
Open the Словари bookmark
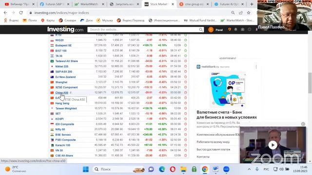(67, 20)
